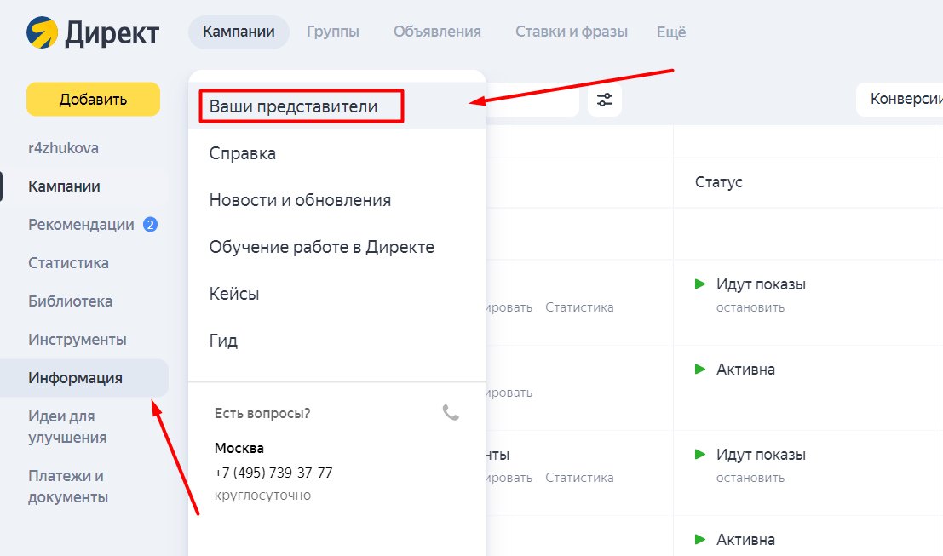
Task: Click the Yandex Direct logo icon
Action: (42, 32)
